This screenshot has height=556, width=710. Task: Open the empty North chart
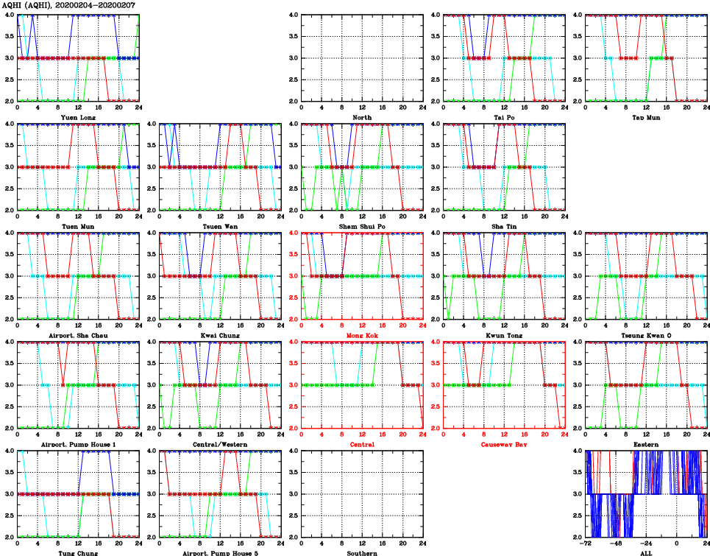point(362,58)
